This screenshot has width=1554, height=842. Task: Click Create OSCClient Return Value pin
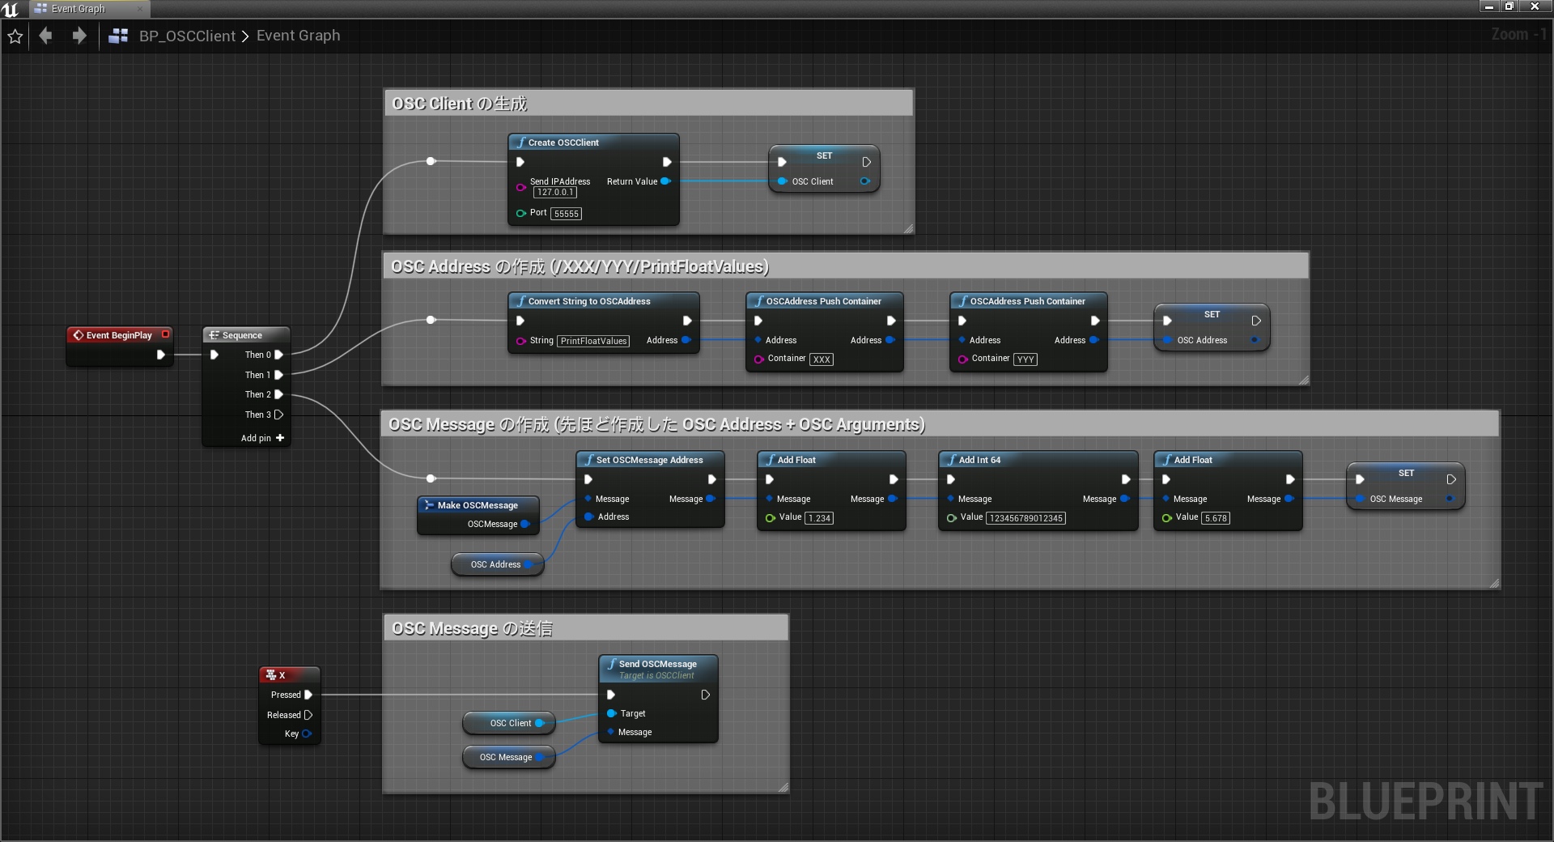[666, 181]
